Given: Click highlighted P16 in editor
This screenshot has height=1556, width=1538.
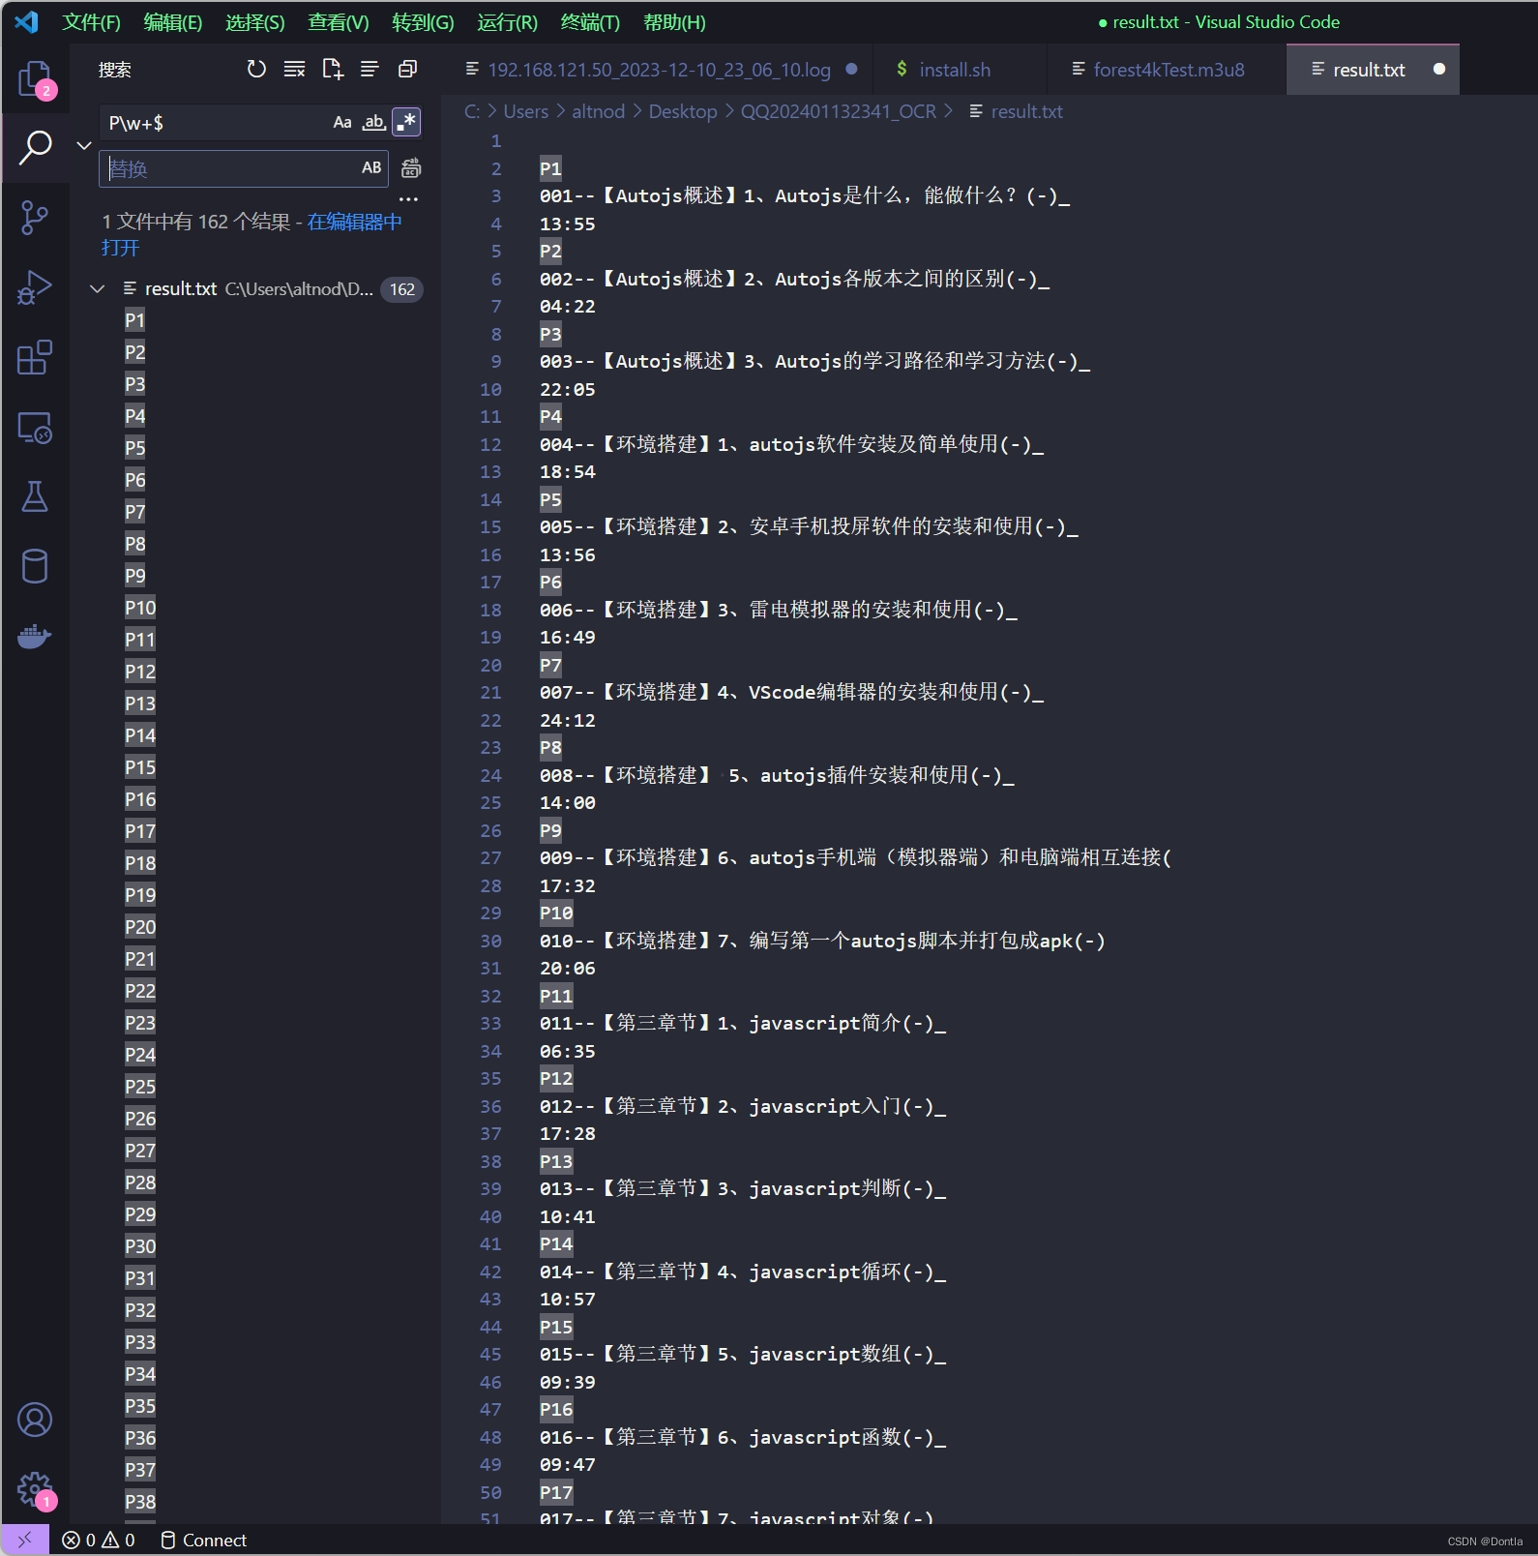Looking at the screenshot, I should (556, 1410).
